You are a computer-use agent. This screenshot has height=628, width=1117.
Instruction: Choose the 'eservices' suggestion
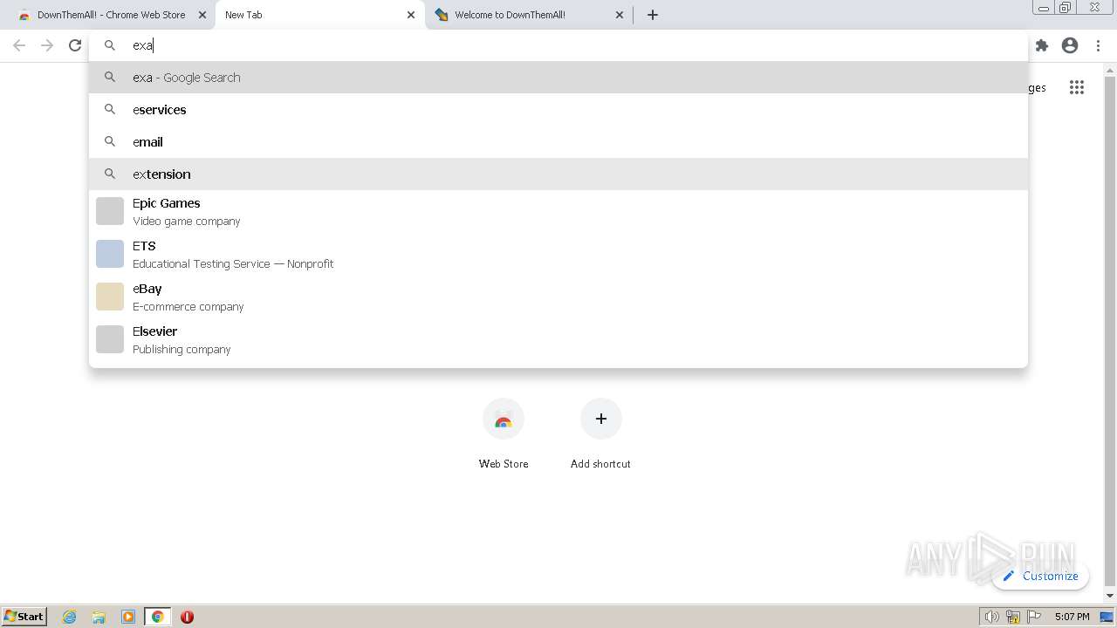click(558, 110)
